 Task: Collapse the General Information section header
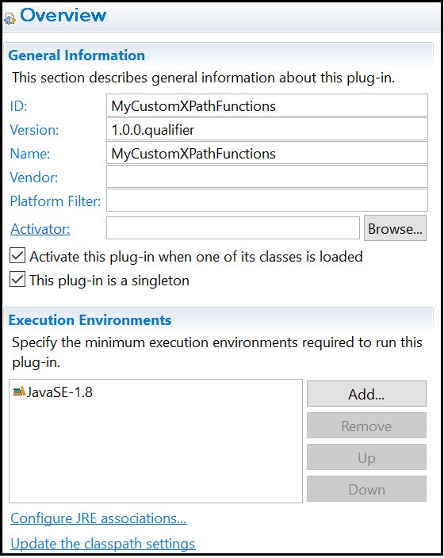pos(77,55)
